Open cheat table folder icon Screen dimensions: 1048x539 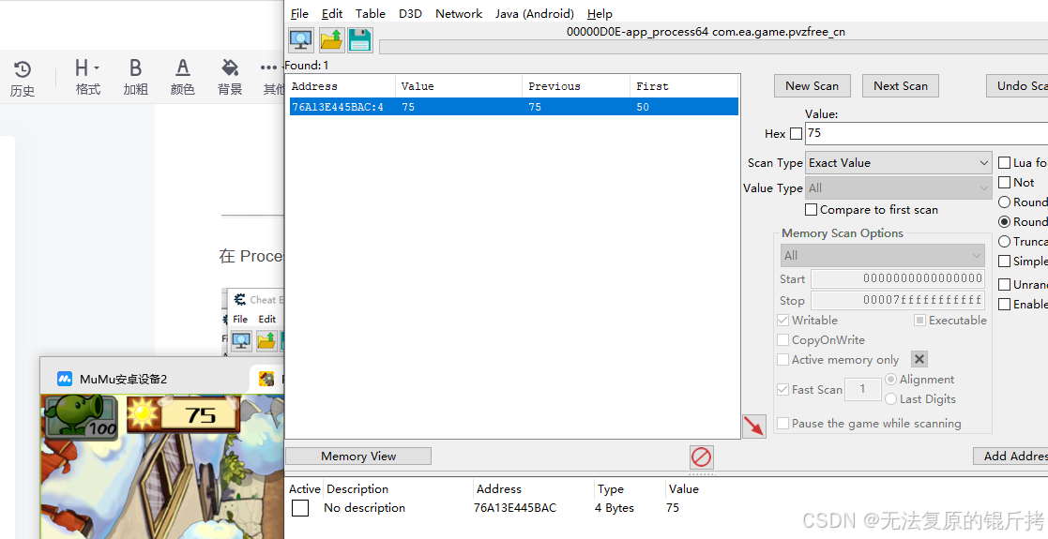(x=331, y=40)
